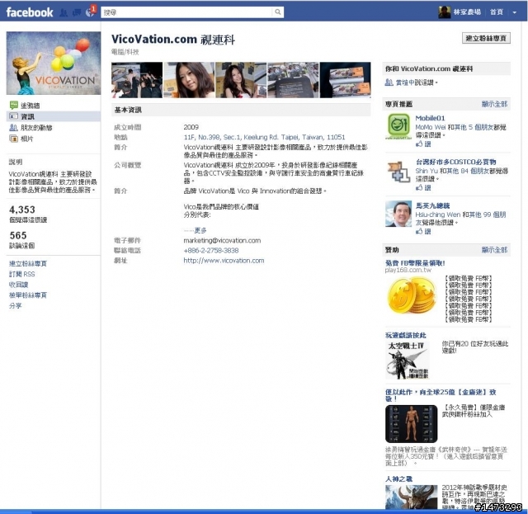Click the marketing@vicovation.com email text
The image size is (528, 514).
[x=222, y=240]
